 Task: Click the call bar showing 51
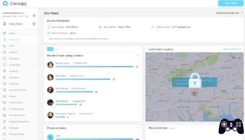click(x=83, y=79)
